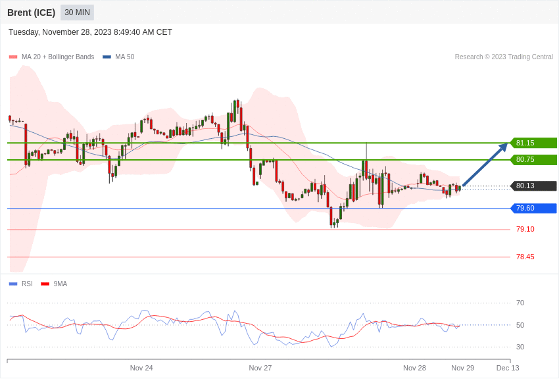Click the Nov 24 date axis label
This screenshot has height=379, width=559.
[141, 368]
